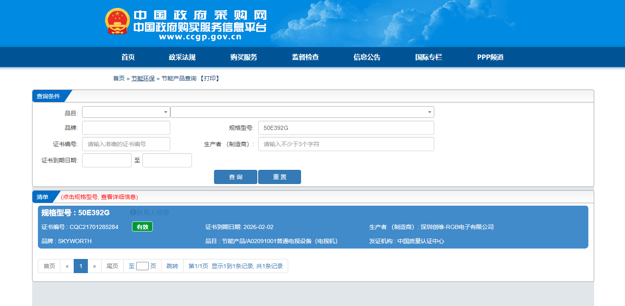
Task: Click the 联系人信息 contact info link
Action: click(153, 212)
